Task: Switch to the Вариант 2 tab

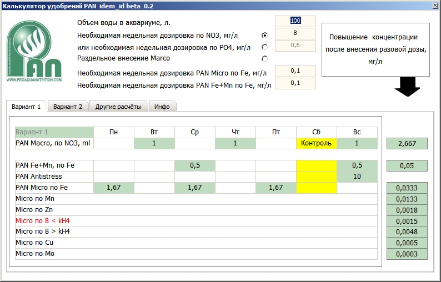Action: click(68, 107)
